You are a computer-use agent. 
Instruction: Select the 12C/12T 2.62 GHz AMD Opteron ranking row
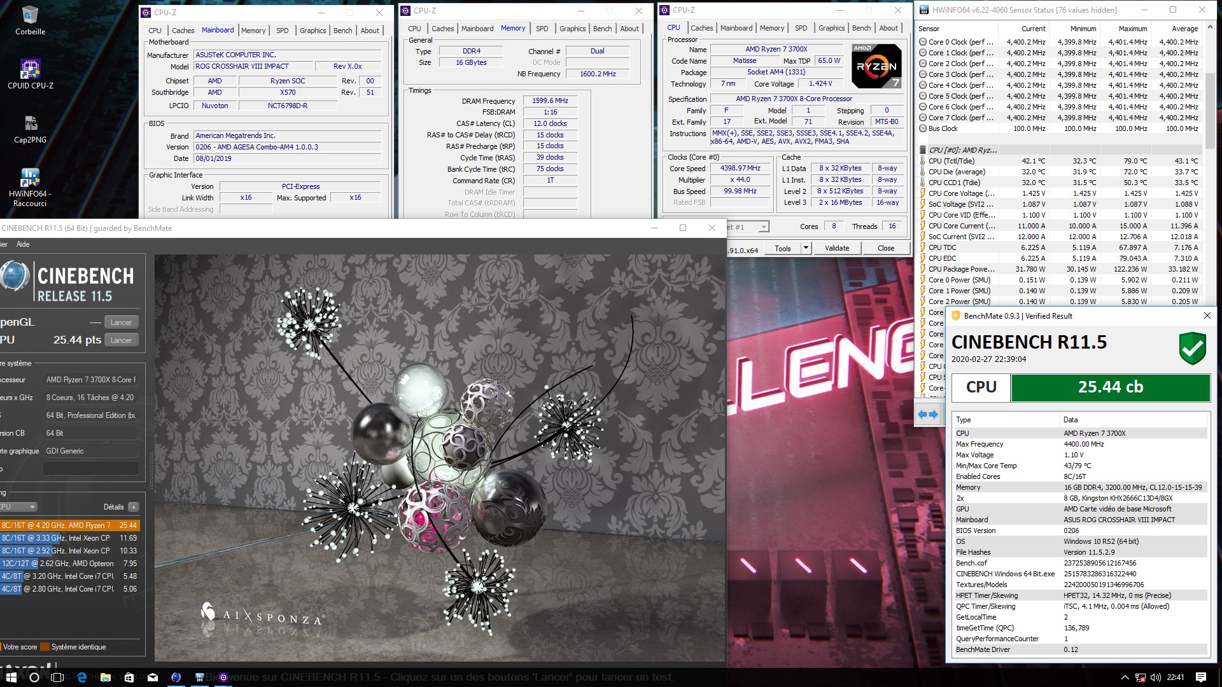pos(69,564)
